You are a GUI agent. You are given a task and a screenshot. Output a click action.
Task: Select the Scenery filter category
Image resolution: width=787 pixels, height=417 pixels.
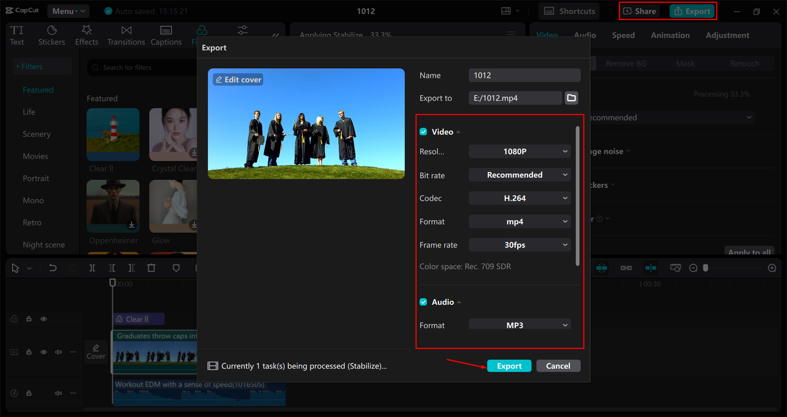[x=37, y=134]
